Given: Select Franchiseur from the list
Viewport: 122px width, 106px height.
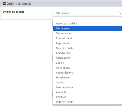Looking at the screenshot, I should [x=87, y=78].
